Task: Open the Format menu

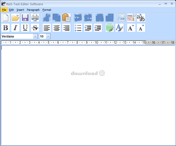Action: [47, 10]
